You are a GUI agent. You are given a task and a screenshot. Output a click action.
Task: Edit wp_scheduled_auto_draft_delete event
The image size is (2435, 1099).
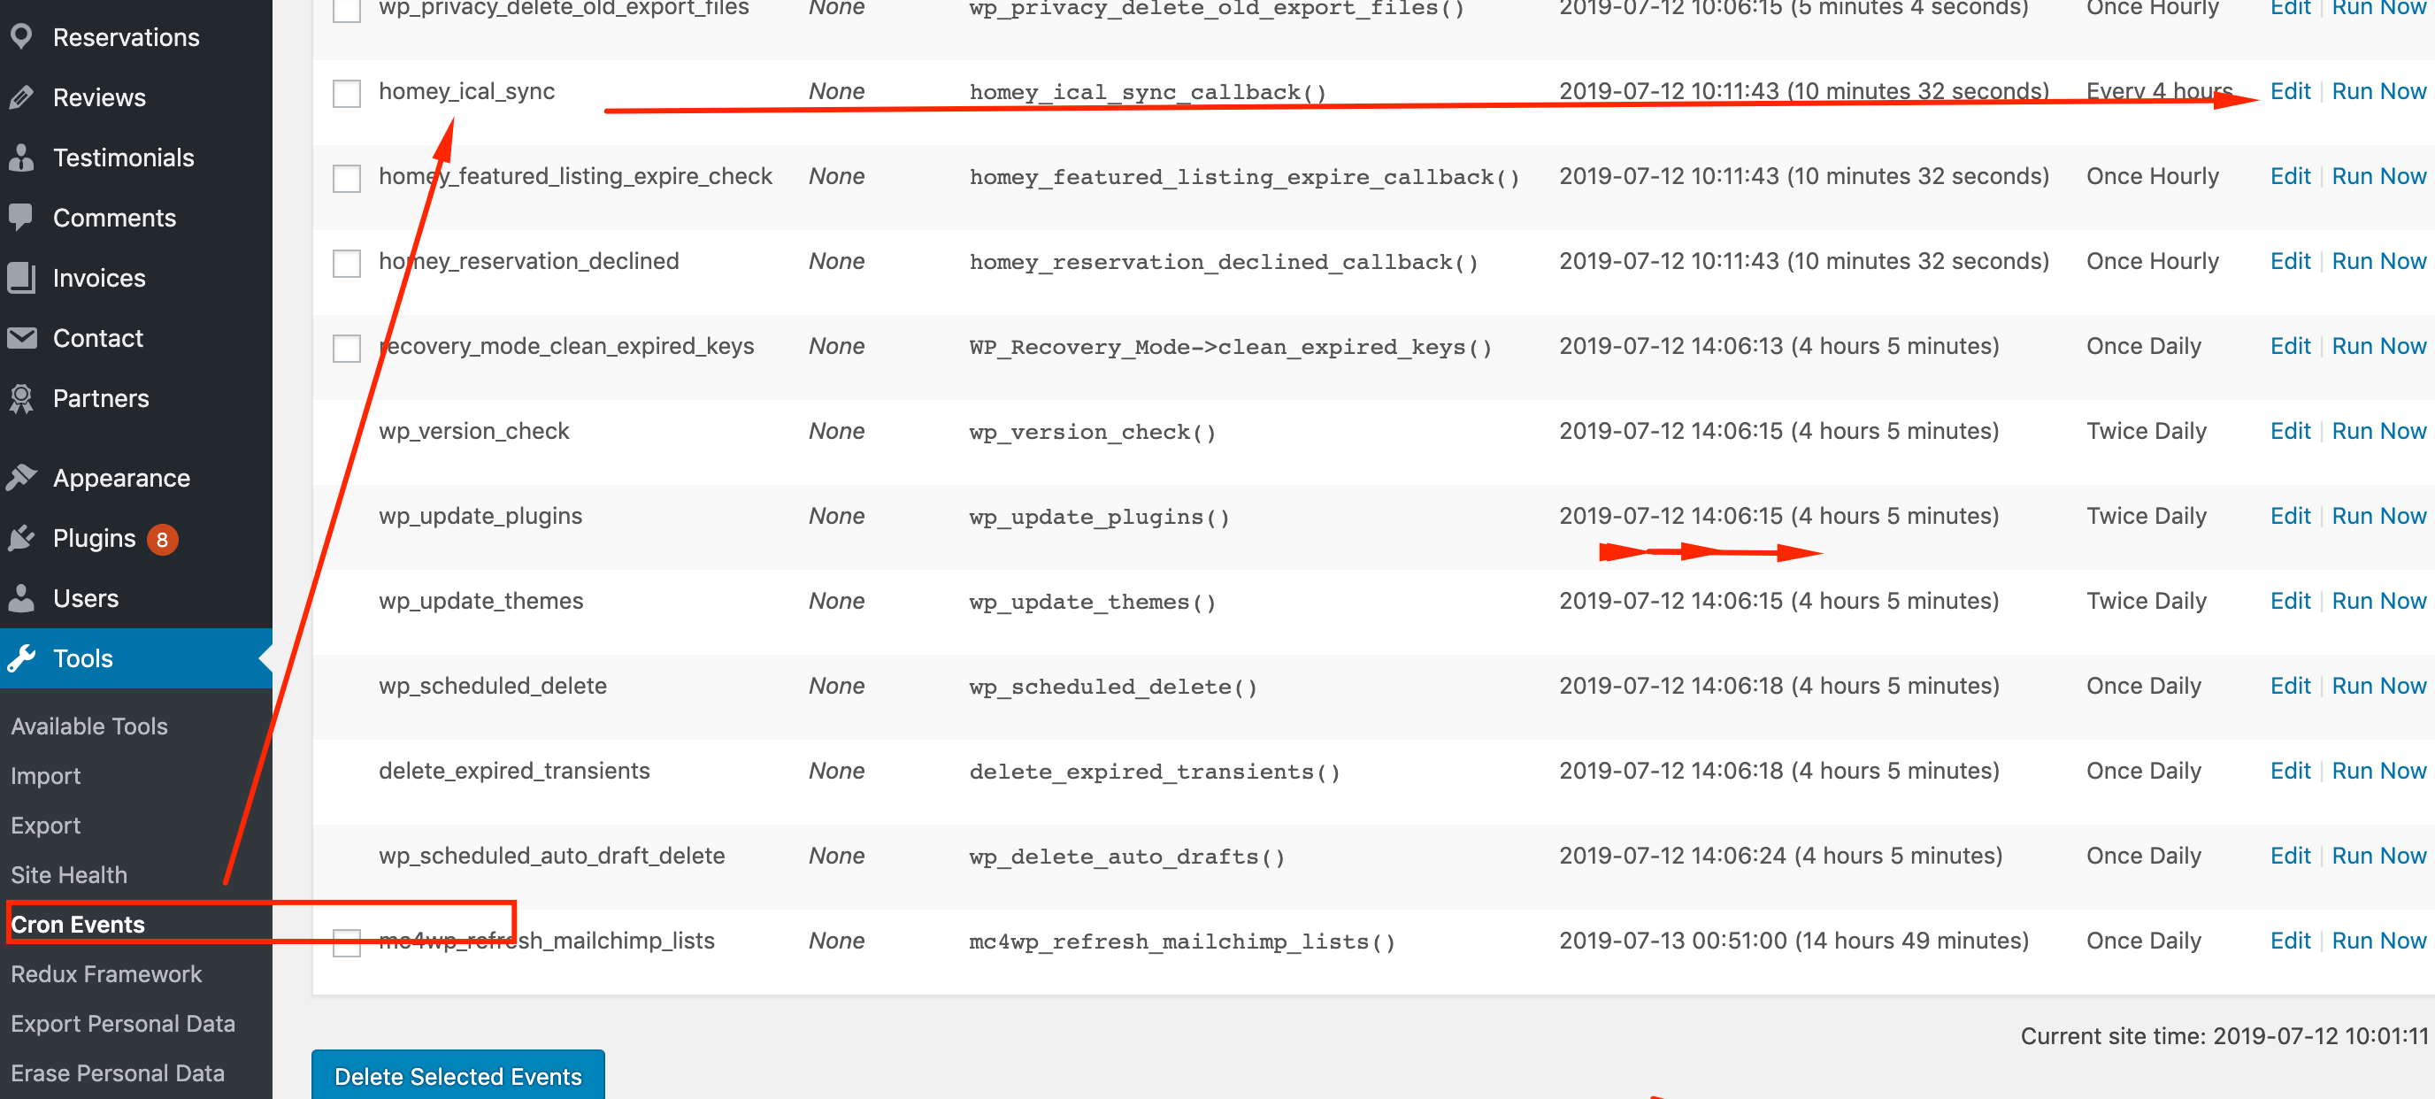pos(2289,857)
